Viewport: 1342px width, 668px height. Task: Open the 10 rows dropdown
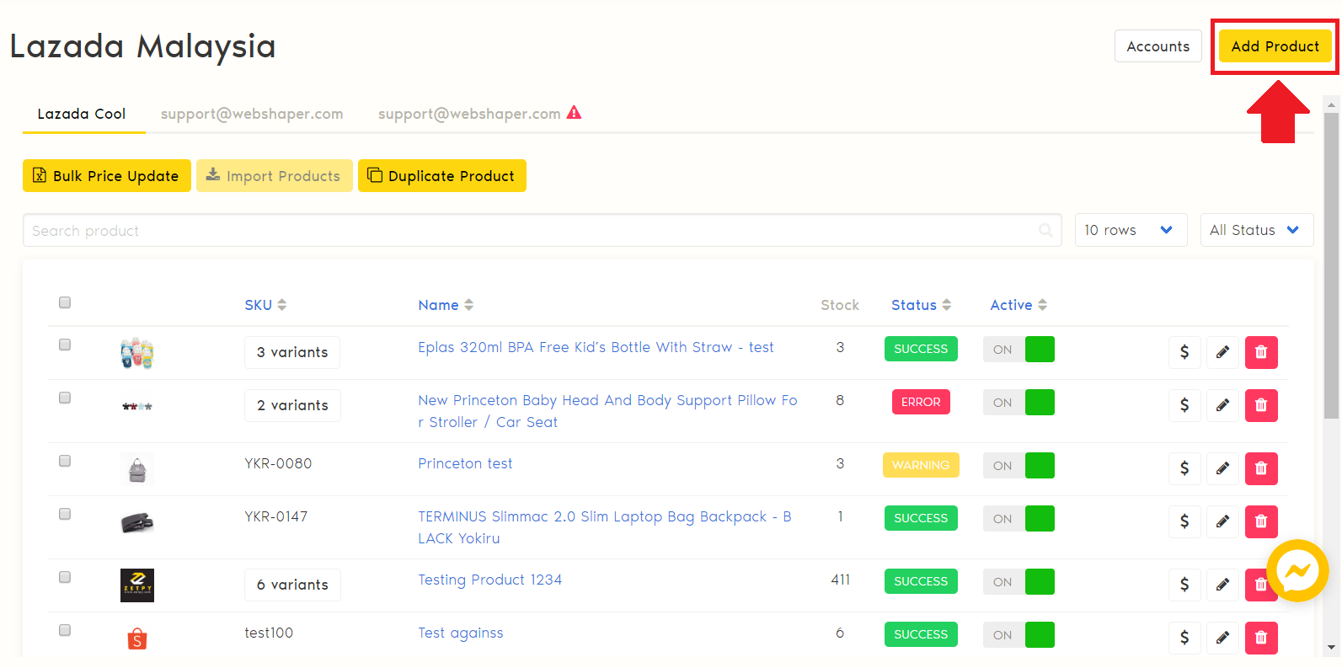tap(1131, 230)
